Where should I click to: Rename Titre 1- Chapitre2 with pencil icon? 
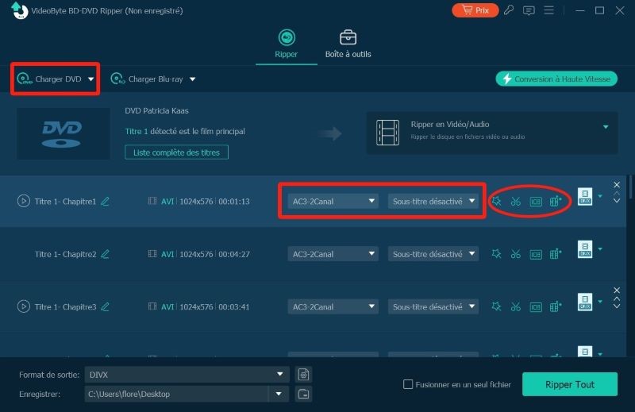click(x=105, y=254)
